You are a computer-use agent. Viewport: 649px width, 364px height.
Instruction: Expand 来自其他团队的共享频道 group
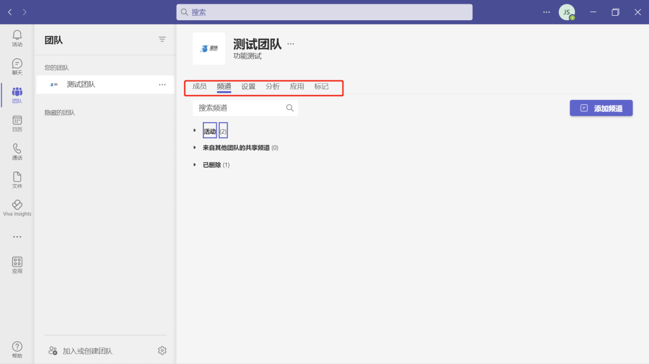(195, 147)
